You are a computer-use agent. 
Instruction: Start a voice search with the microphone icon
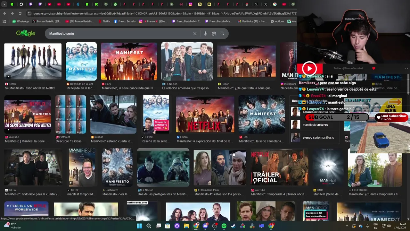tap(205, 33)
